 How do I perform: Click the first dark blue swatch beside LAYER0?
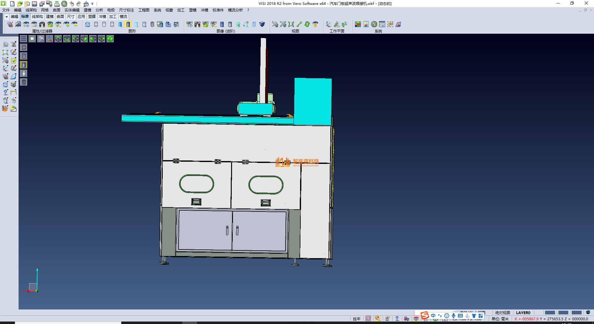(x=550, y=313)
